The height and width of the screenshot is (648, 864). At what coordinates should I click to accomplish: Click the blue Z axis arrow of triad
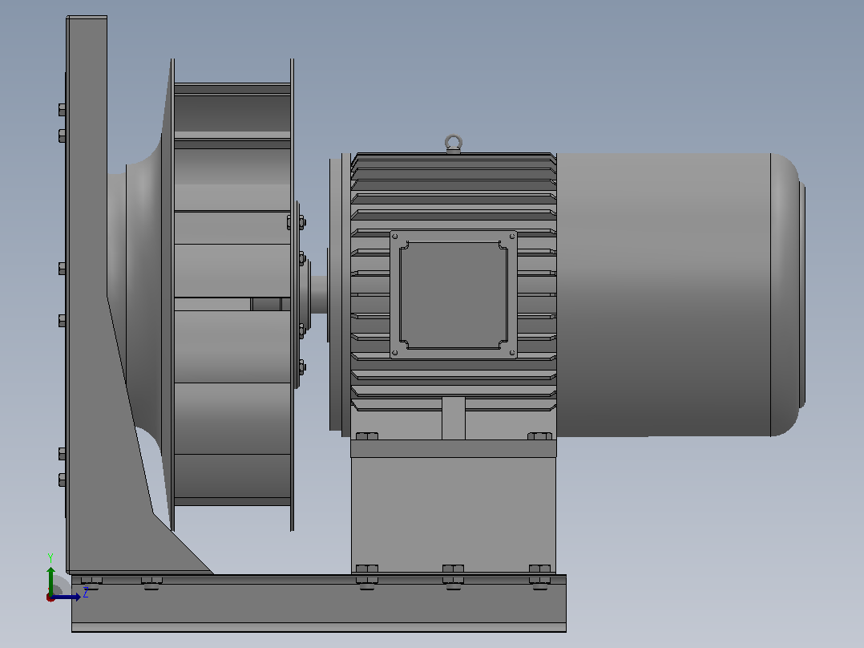(x=67, y=597)
